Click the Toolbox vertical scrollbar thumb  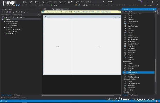pos(155,70)
